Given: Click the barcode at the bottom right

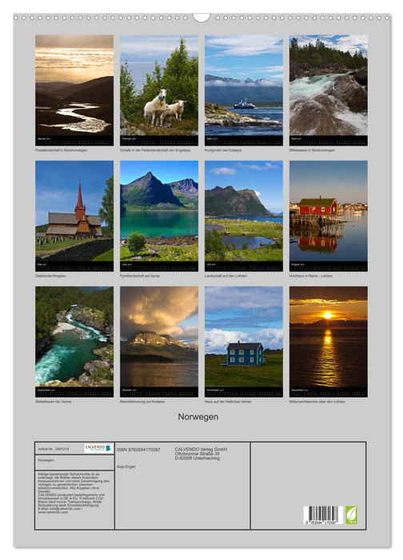Looking at the screenshot, I should (323, 515).
